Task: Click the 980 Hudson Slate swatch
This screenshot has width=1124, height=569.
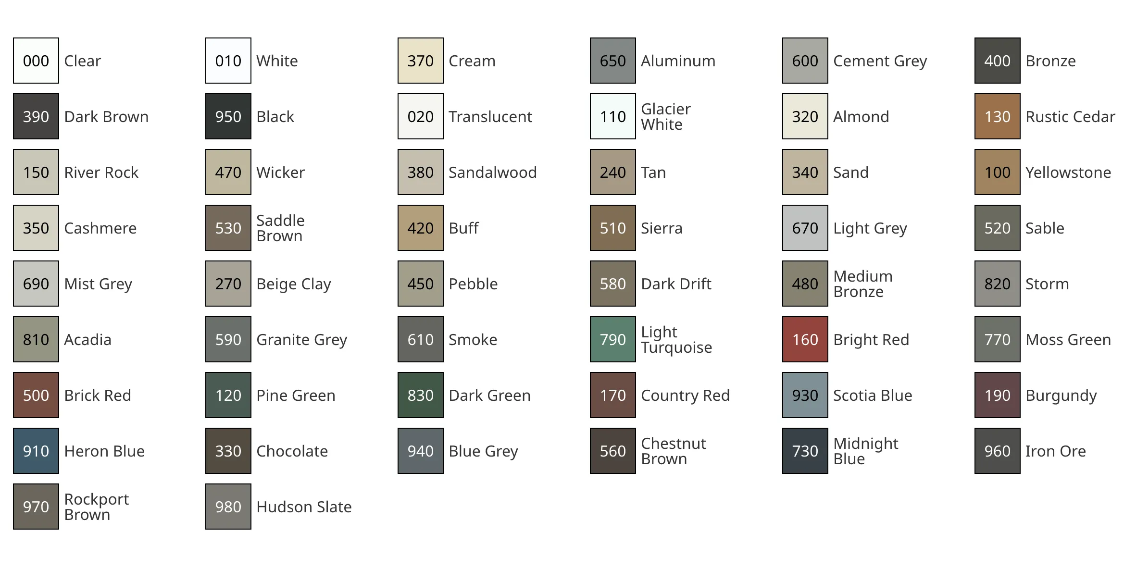Action: click(228, 507)
